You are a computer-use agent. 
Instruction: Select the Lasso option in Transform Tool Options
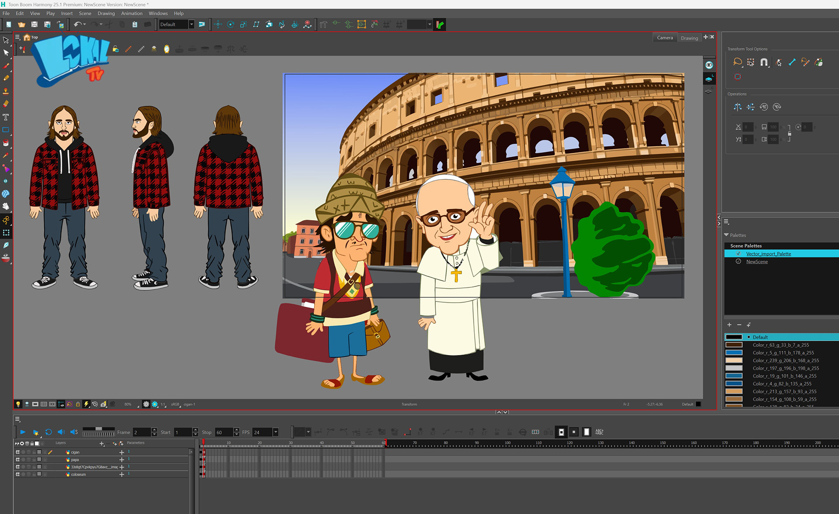pyautogui.click(x=738, y=62)
